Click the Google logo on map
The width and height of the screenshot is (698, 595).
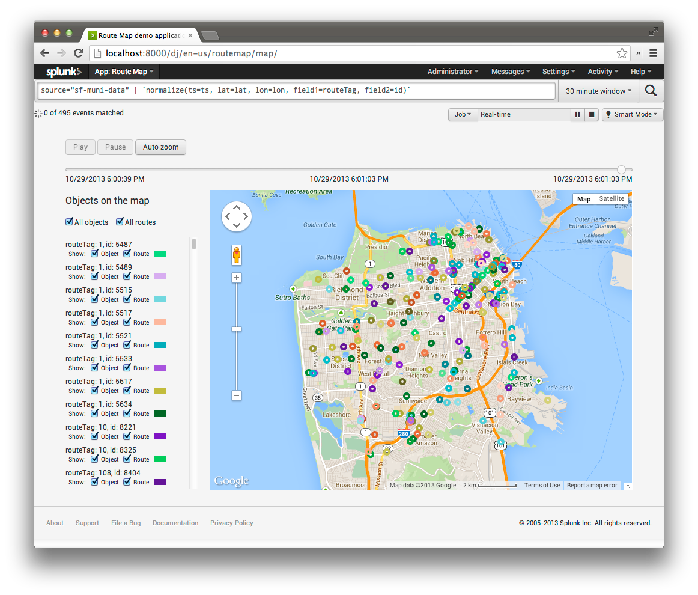(x=231, y=481)
